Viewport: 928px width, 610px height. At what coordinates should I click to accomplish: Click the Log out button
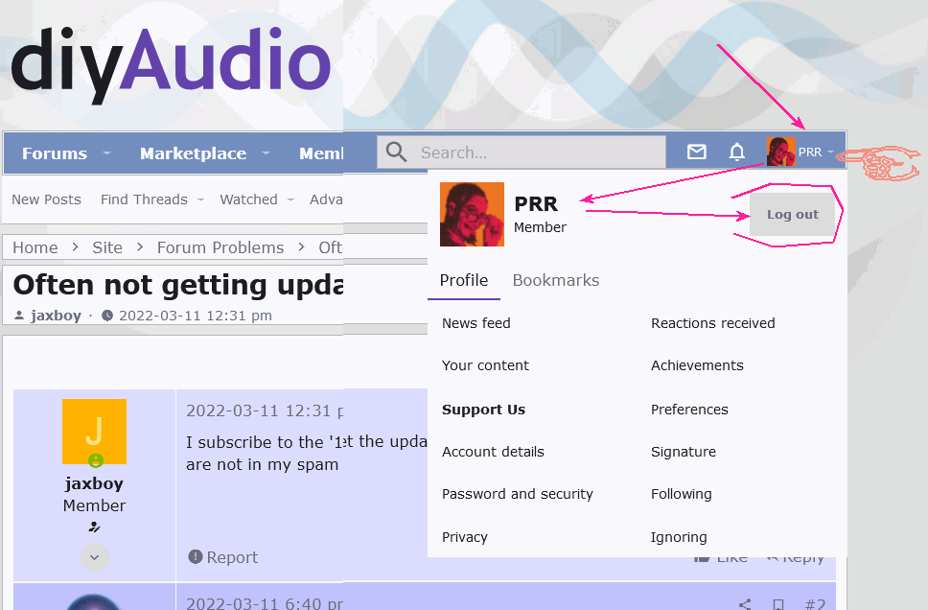pos(793,215)
